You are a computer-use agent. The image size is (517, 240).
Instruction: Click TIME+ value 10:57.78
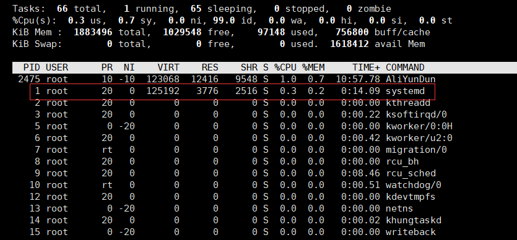[x=358, y=79]
